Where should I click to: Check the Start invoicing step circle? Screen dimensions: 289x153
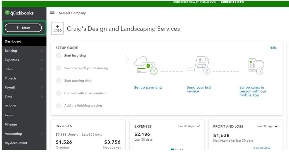[59, 56]
